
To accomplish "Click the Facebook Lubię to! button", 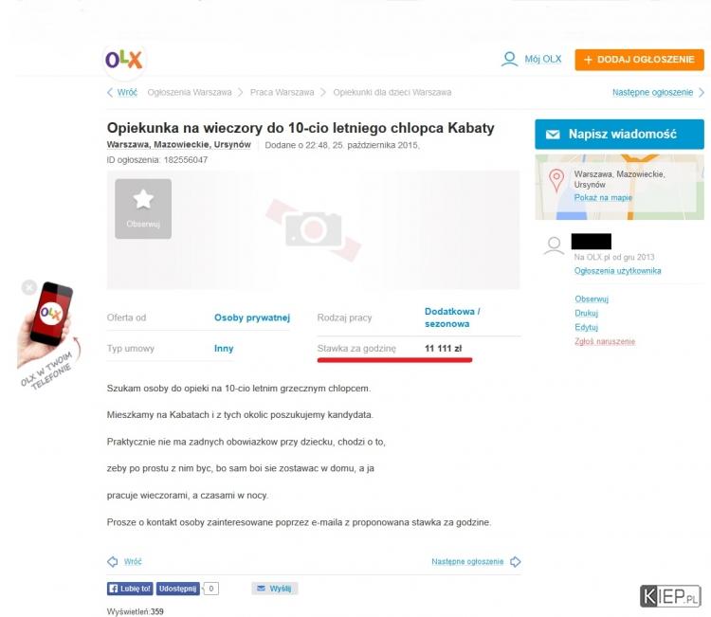I will click(x=130, y=589).
